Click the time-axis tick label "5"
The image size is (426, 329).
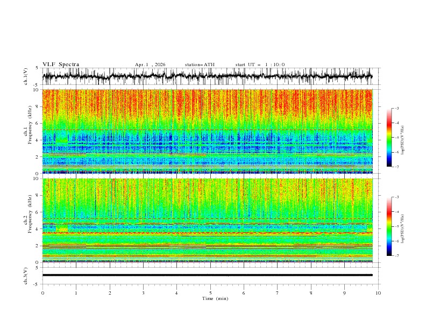point(210,293)
